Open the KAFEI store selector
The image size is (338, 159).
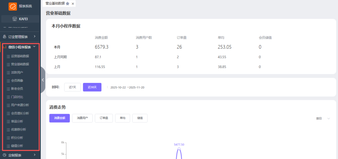(20, 19)
